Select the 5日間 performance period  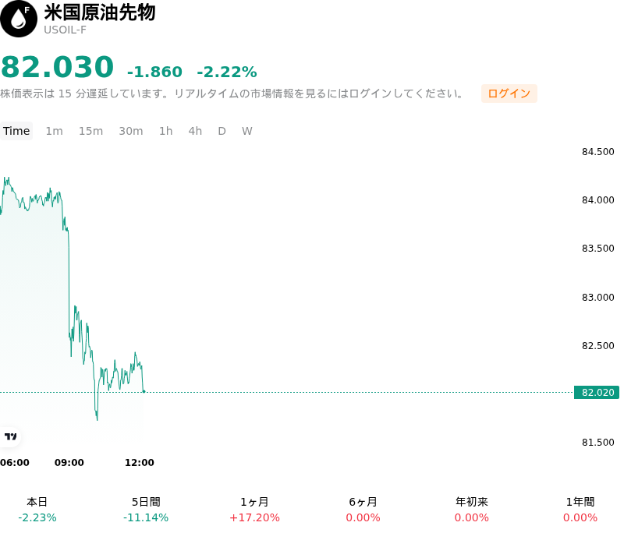146,510
